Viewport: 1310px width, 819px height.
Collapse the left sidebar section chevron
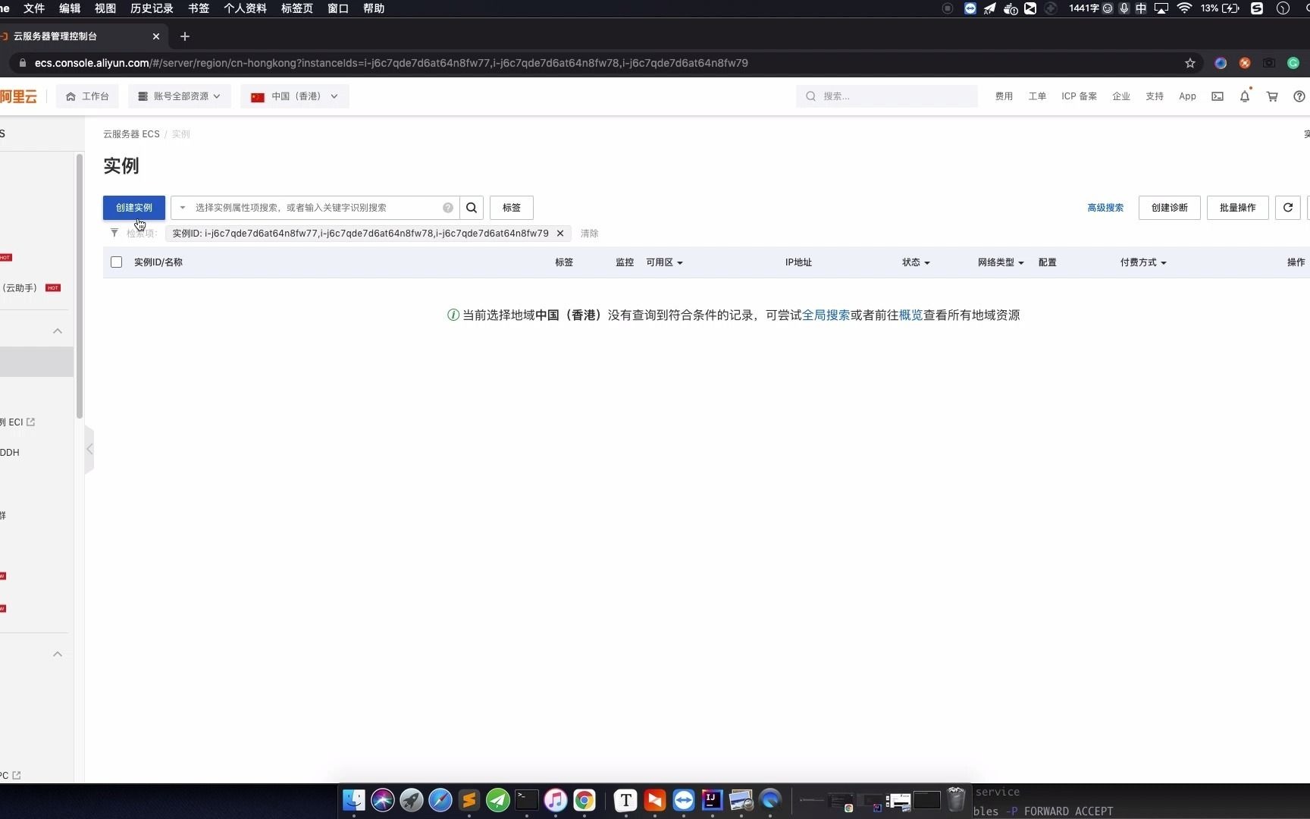coord(58,331)
